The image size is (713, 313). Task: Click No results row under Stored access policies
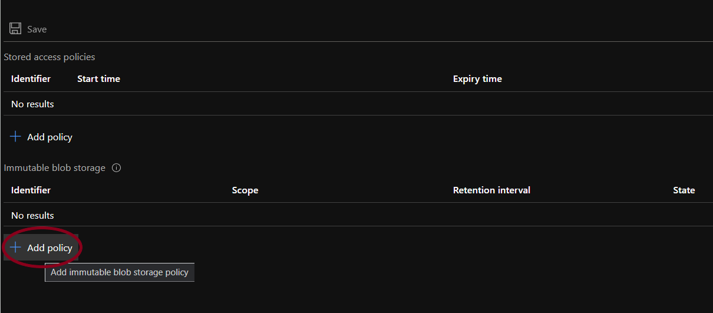point(32,104)
